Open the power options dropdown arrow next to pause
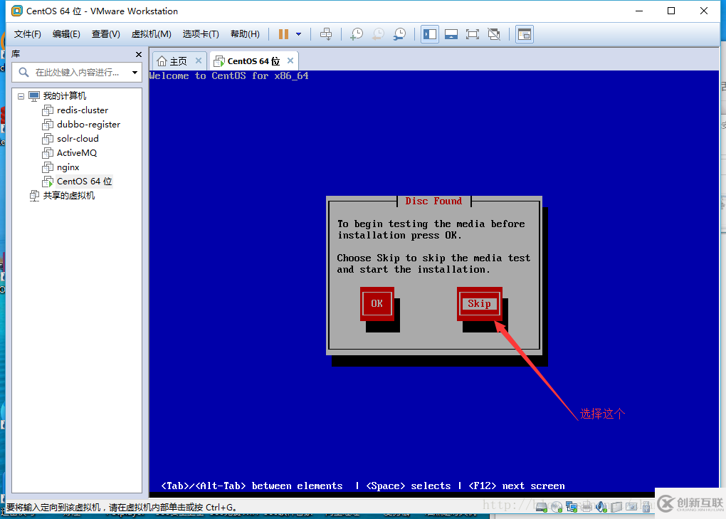726x519 pixels. tap(299, 34)
